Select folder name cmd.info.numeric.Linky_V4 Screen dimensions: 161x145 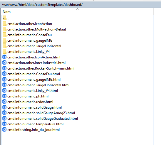pos(28,52)
